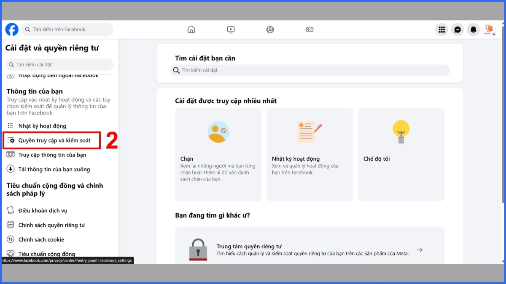Open Messenger from the top bar
This screenshot has width=506, height=284.
[x=458, y=29]
